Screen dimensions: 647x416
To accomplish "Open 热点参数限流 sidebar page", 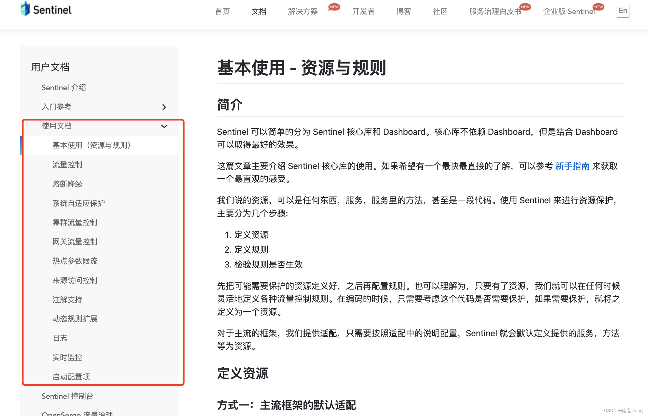I will coord(75,261).
